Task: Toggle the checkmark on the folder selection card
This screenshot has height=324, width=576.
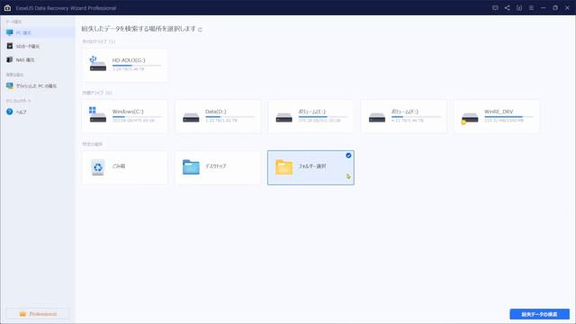Action: 348,156
